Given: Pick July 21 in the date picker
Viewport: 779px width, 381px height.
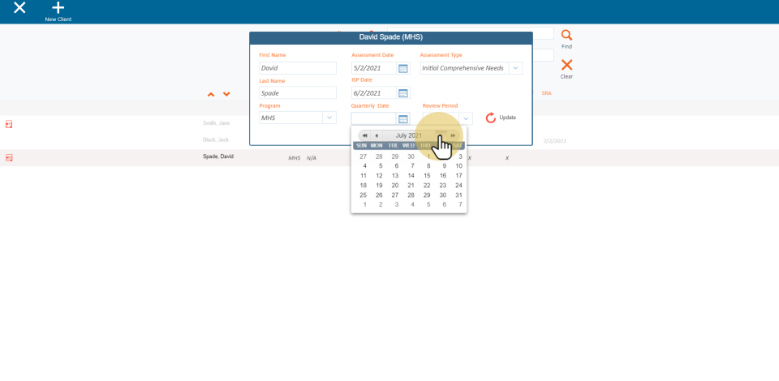Looking at the screenshot, I should coord(411,185).
